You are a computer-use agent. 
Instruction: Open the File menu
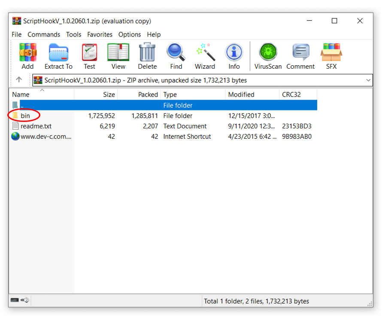click(17, 34)
